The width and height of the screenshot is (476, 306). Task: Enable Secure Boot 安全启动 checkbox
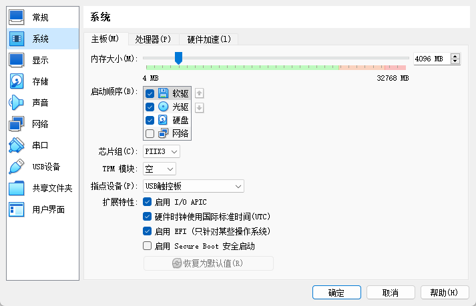coord(148,245)
